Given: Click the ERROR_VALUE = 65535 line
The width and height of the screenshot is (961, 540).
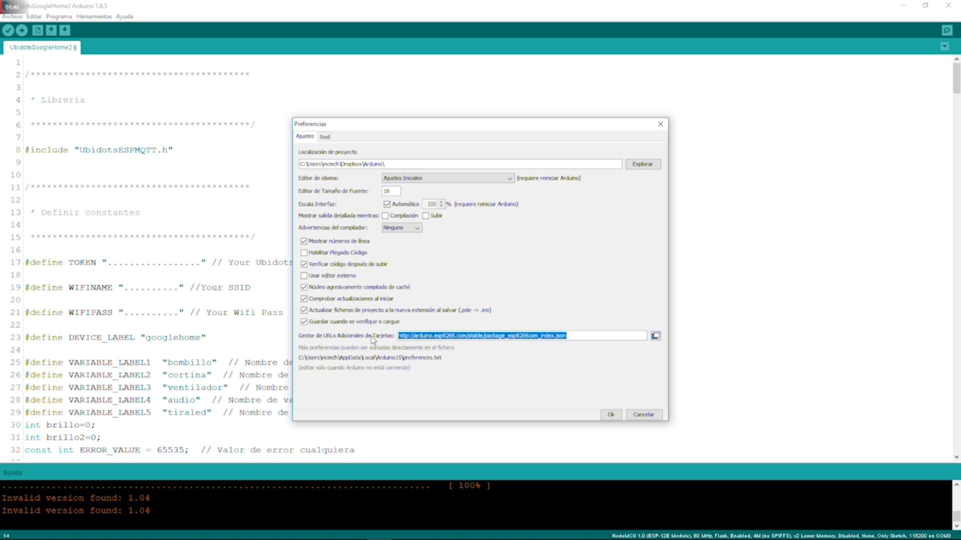Looking at the screenshot, I should [190, 450].
